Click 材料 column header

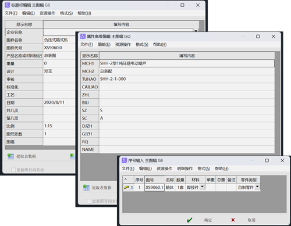196,180
